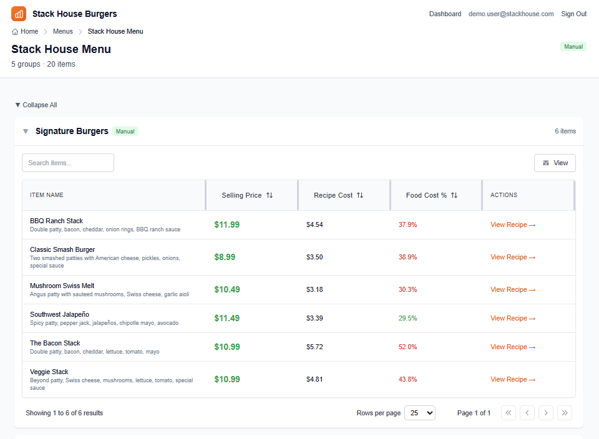This screenshot has width=599, height=439.
Task: Click the first-page double-chevron pagination icon
Action: click(x=509, y=413)
